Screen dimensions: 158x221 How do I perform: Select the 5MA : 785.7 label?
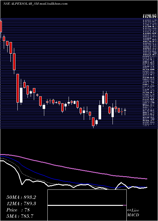(x=20, y=216)
